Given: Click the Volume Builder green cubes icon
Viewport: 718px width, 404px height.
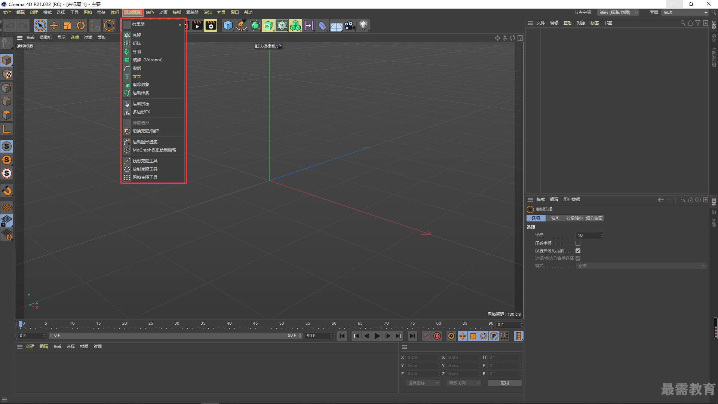Looking at the screenshot, I should coord(295,25).
